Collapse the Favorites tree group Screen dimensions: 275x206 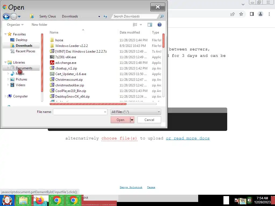[5, 34]
